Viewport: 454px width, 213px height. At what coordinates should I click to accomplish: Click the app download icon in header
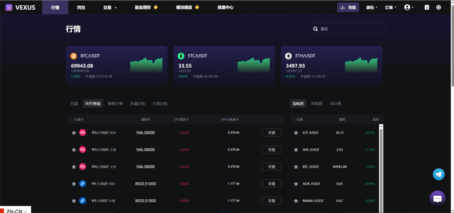[427, 8]
